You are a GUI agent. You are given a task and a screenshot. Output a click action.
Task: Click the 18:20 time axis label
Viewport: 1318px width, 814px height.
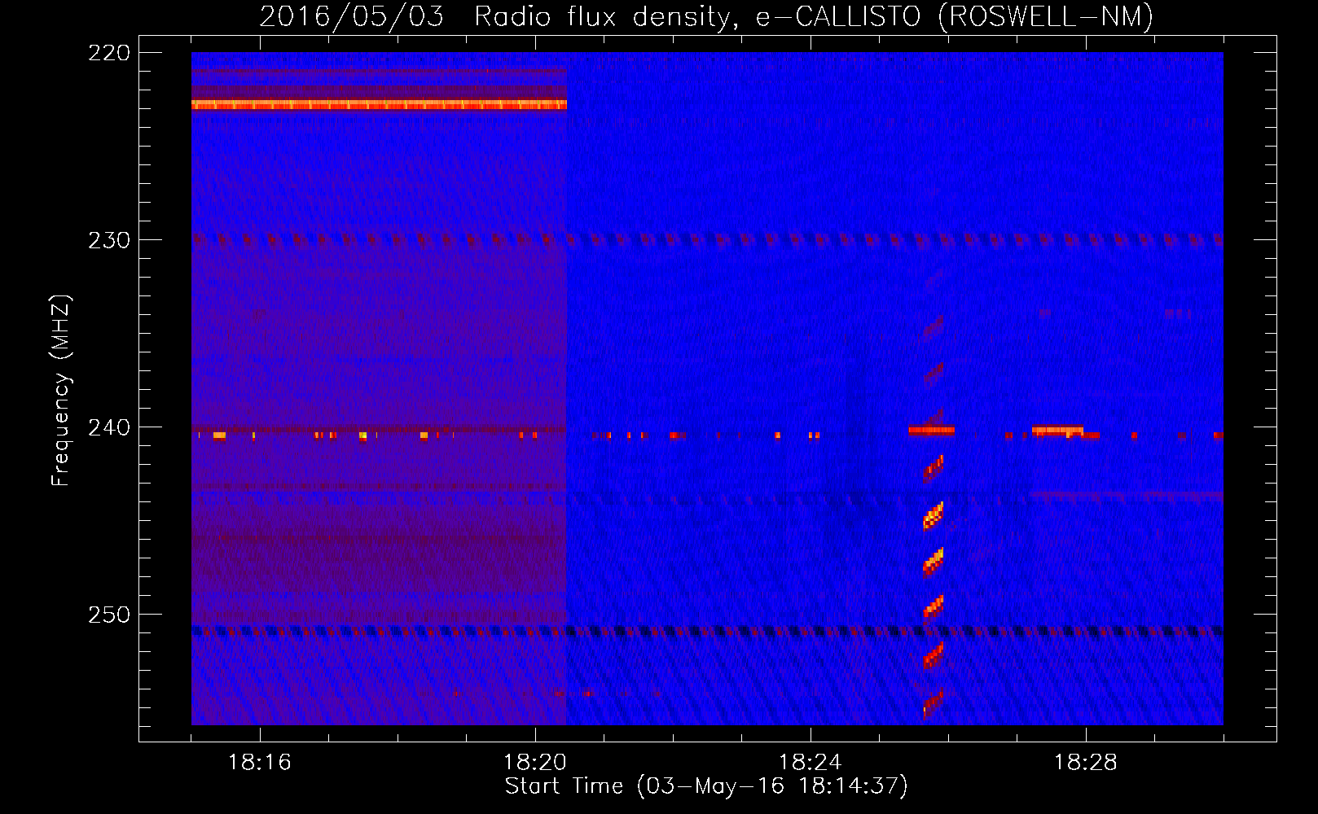[x=535, y=763]
